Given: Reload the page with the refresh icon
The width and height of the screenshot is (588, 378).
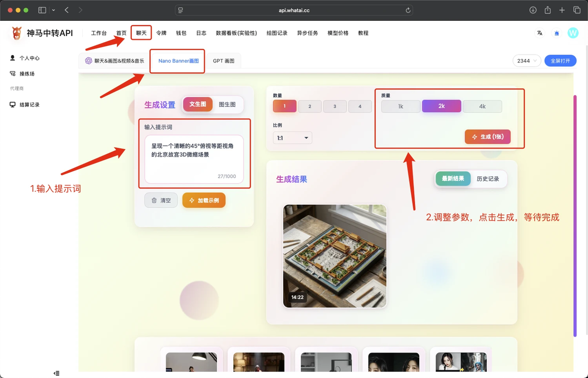Looking at the screenshot, I should point(407,10).
